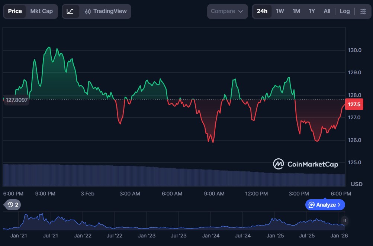Image resolution: width=373 pixels, height=246 pixels.
Task: Select the 24h time range
Action: 262,11
